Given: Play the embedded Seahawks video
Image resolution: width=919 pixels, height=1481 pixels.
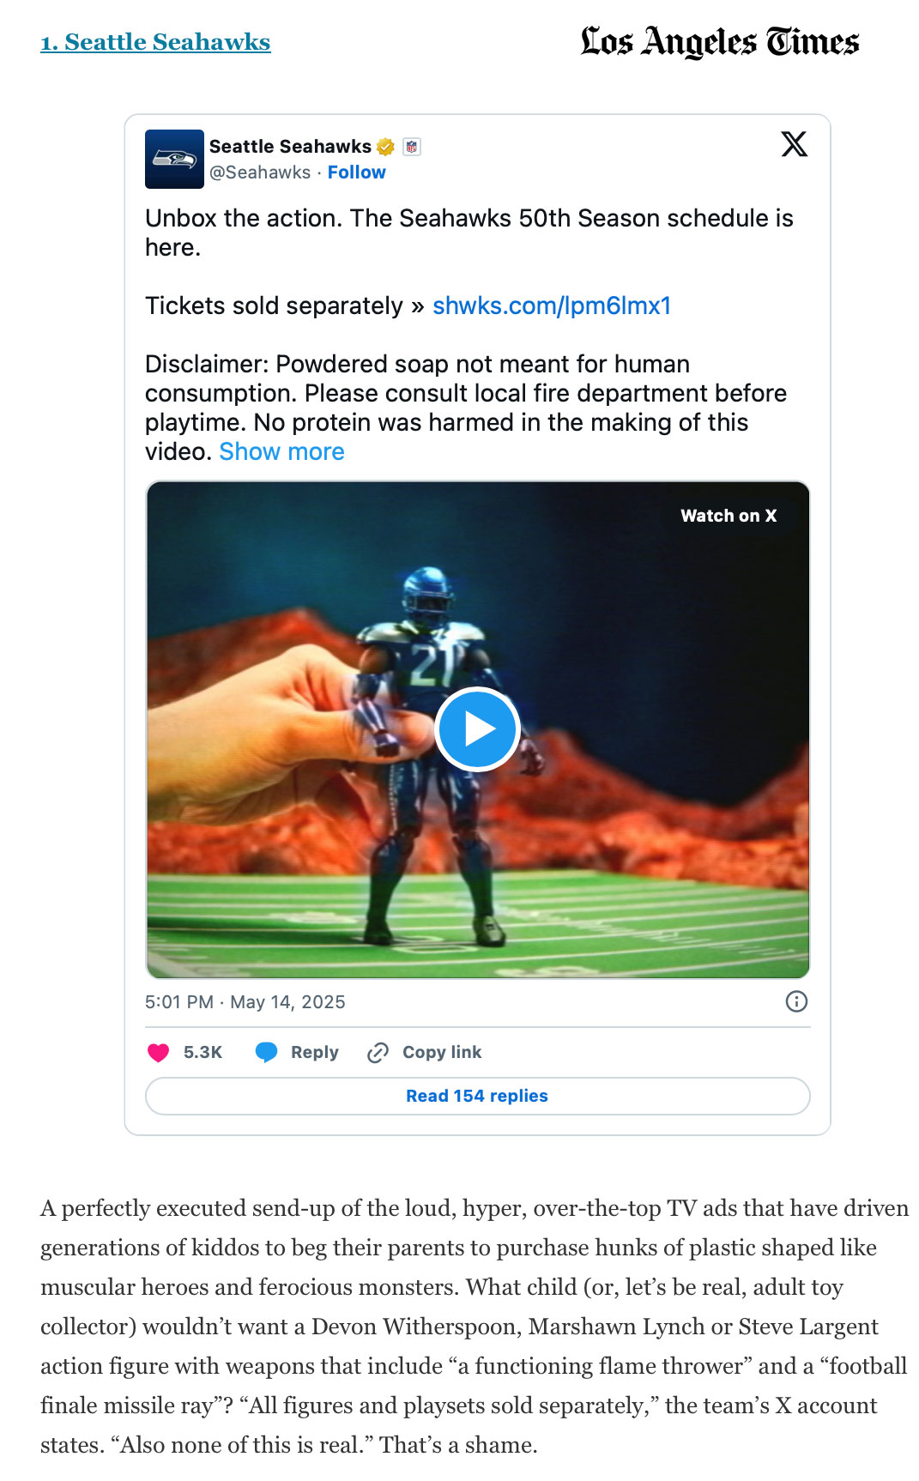Looking at the screenshot, I should (x=477, y=729).
